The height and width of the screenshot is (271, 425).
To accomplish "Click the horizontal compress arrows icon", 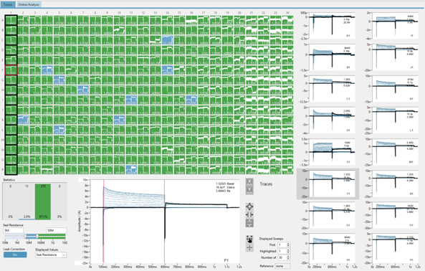I will 249,214.
